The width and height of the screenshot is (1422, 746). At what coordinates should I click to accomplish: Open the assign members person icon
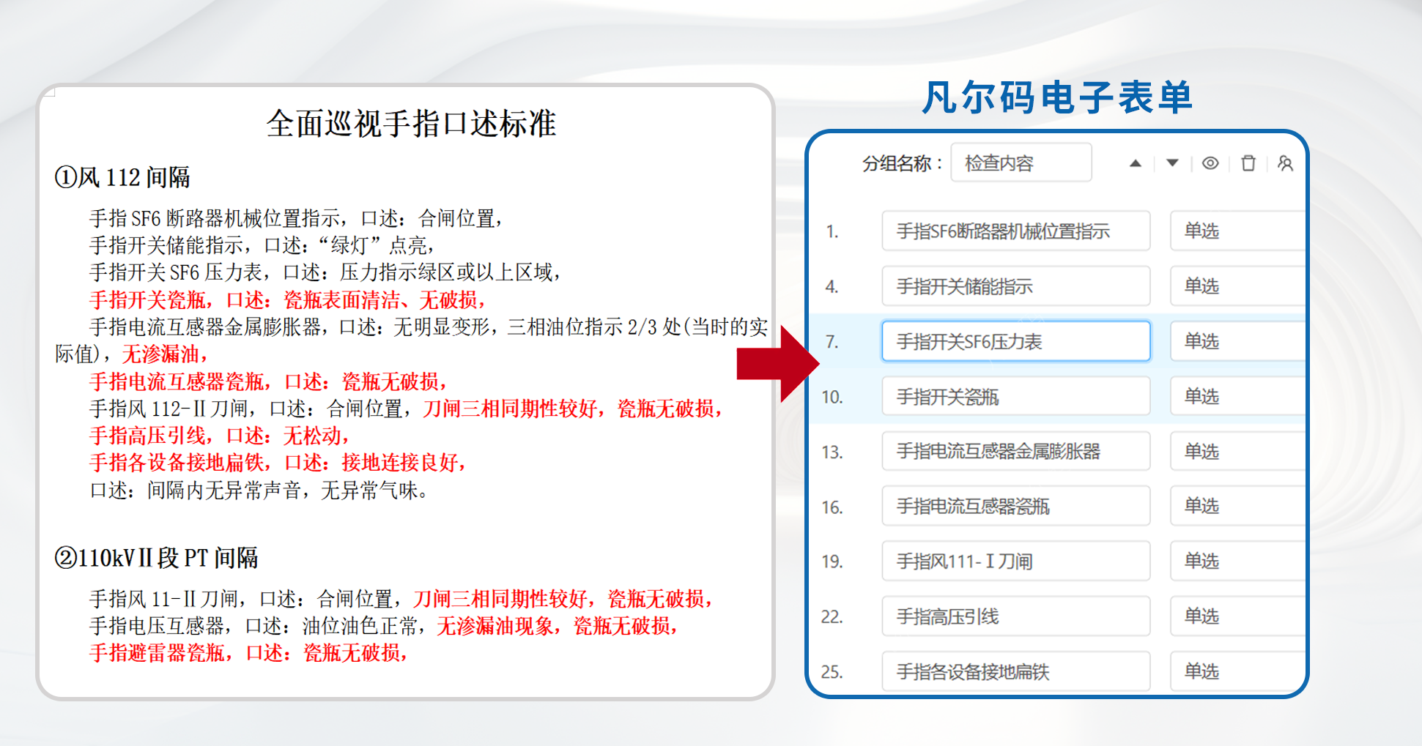1286,164
